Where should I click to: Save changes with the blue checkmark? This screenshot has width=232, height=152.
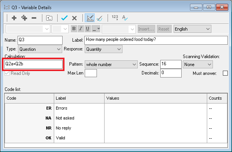64,18
